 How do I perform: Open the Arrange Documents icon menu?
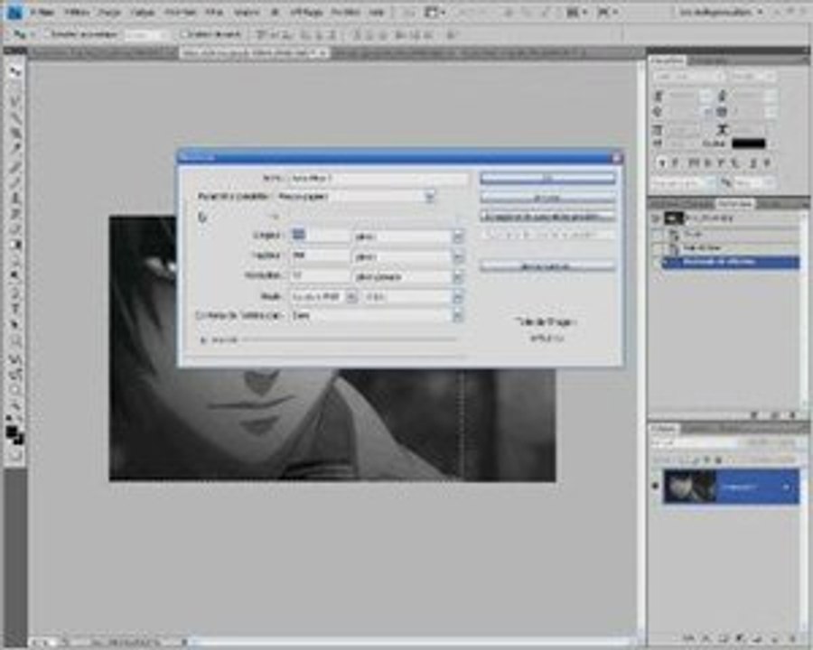point(575,12)
